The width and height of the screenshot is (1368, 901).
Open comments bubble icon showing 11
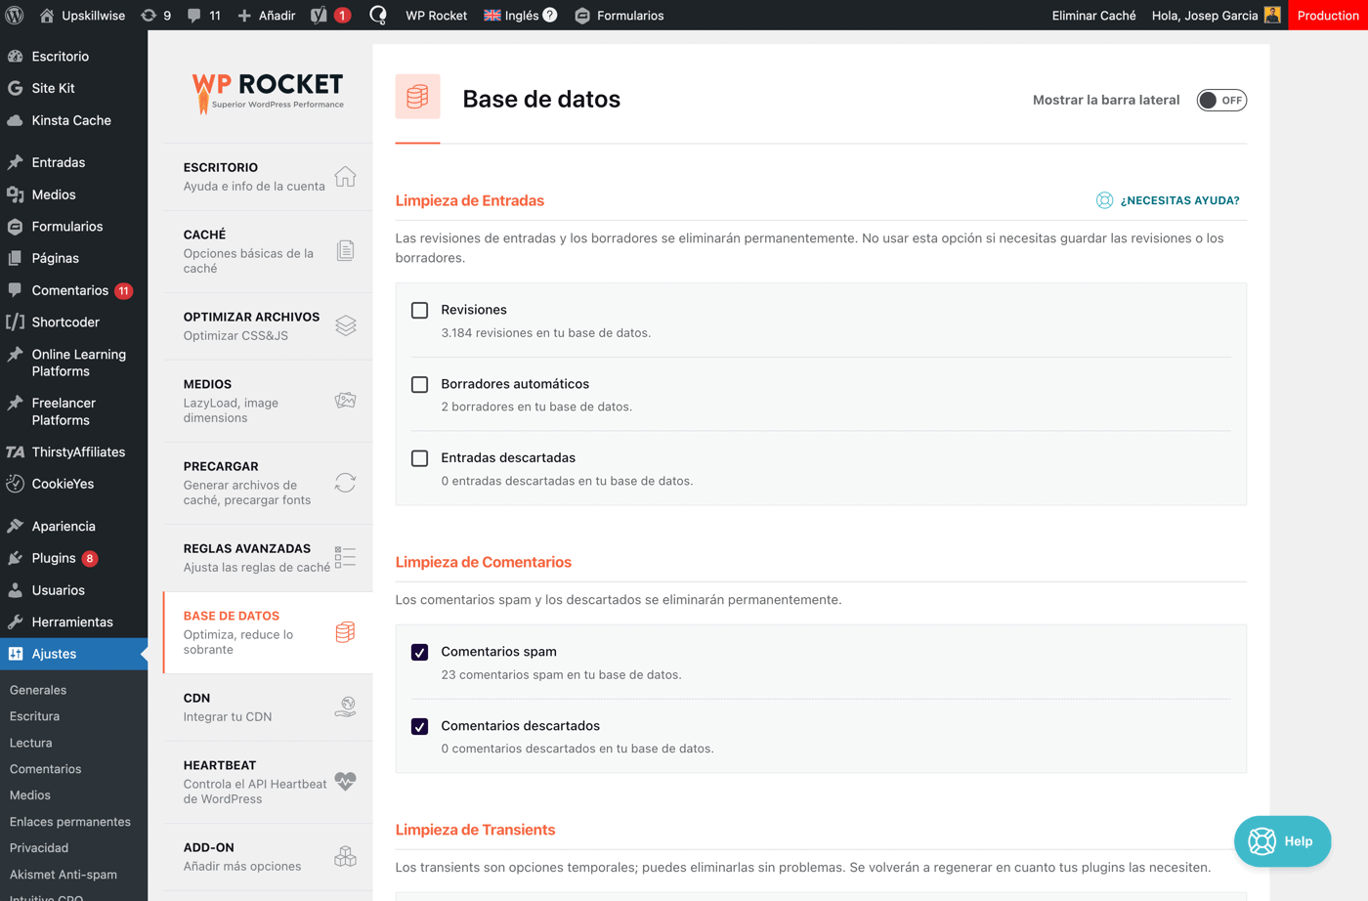pyautogui.click(x=194, y=16)
